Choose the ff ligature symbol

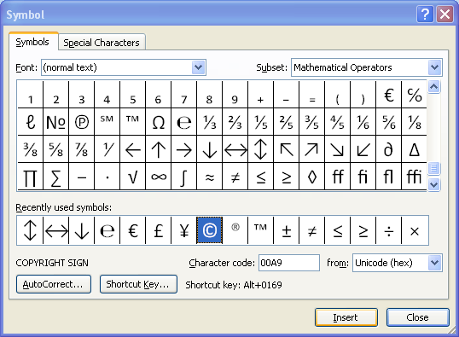[x=338, y=177]
